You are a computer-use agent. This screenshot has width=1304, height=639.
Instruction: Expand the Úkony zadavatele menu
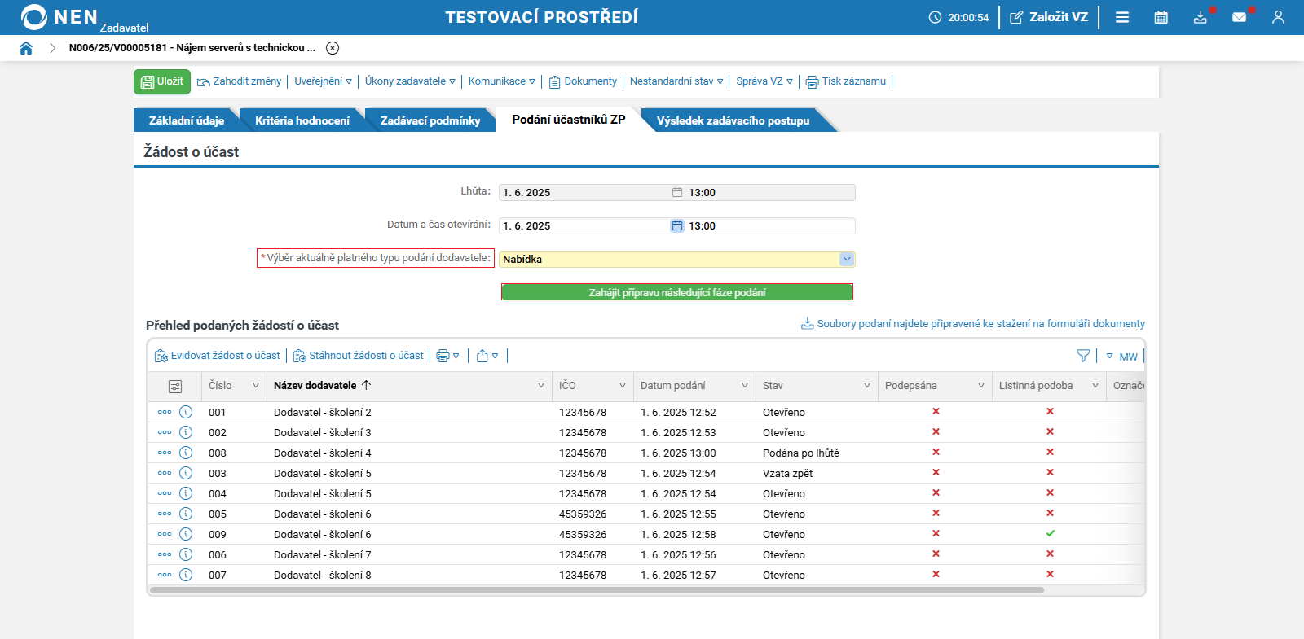[x=410, y=81]
